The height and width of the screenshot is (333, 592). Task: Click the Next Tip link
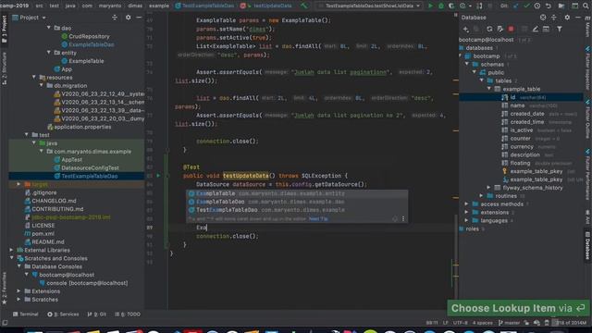point(318,219)
